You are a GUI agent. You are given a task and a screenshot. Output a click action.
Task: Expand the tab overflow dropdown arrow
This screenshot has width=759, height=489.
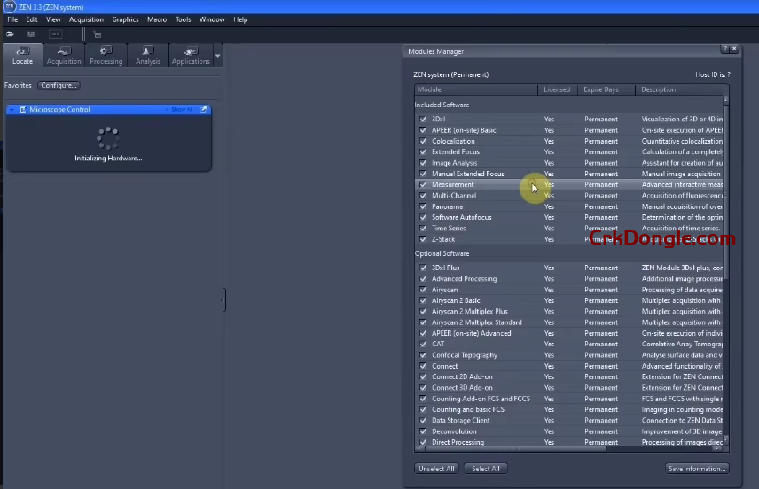(218, 56)
